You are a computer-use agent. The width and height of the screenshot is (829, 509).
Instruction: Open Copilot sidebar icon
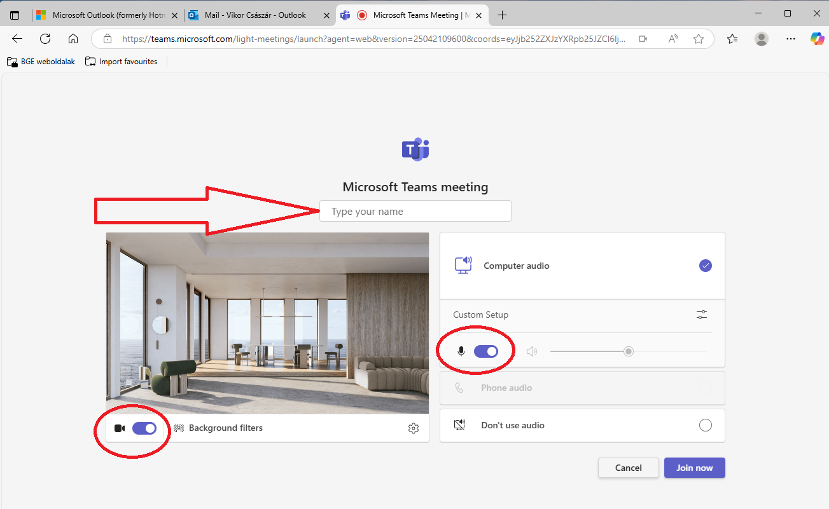pyautogui.click(x=817, y=39)
